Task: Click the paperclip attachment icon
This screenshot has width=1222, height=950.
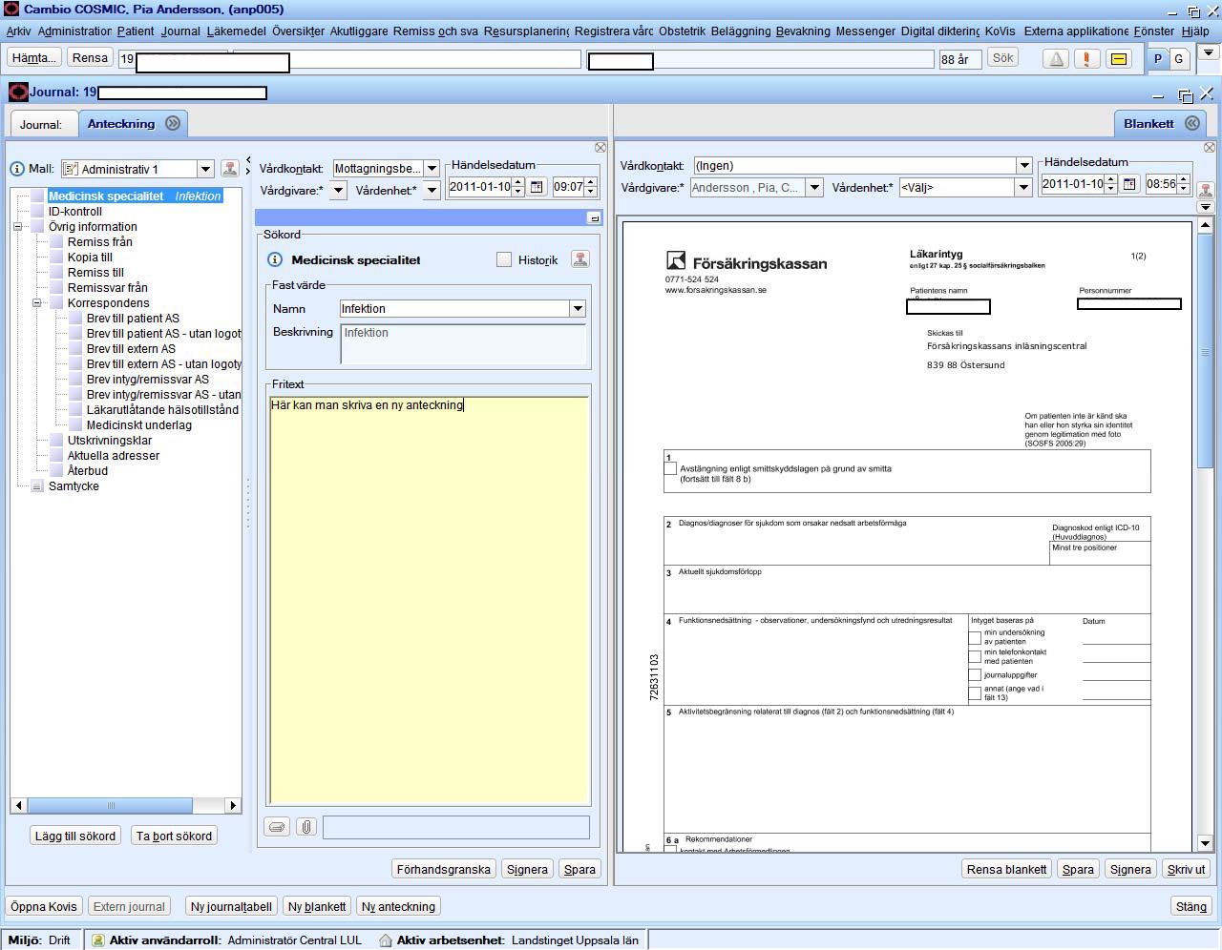Action: click(305, 827)
